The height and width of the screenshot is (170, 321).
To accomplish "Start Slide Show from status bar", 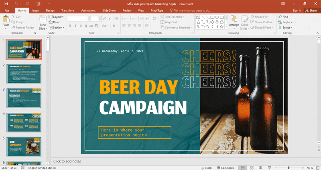I will [x=269, y=168].
